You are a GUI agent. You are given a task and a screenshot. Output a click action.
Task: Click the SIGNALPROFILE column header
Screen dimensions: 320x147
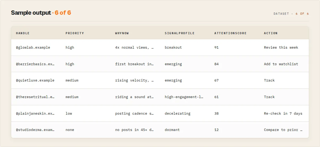[x=180, y=33]
